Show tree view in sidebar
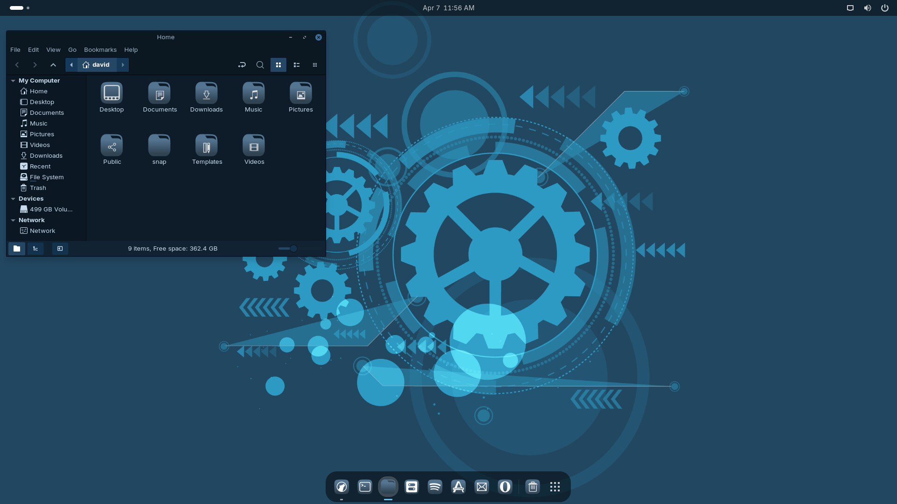This screenshot has height=504, width=897. [x=36, y=249]
